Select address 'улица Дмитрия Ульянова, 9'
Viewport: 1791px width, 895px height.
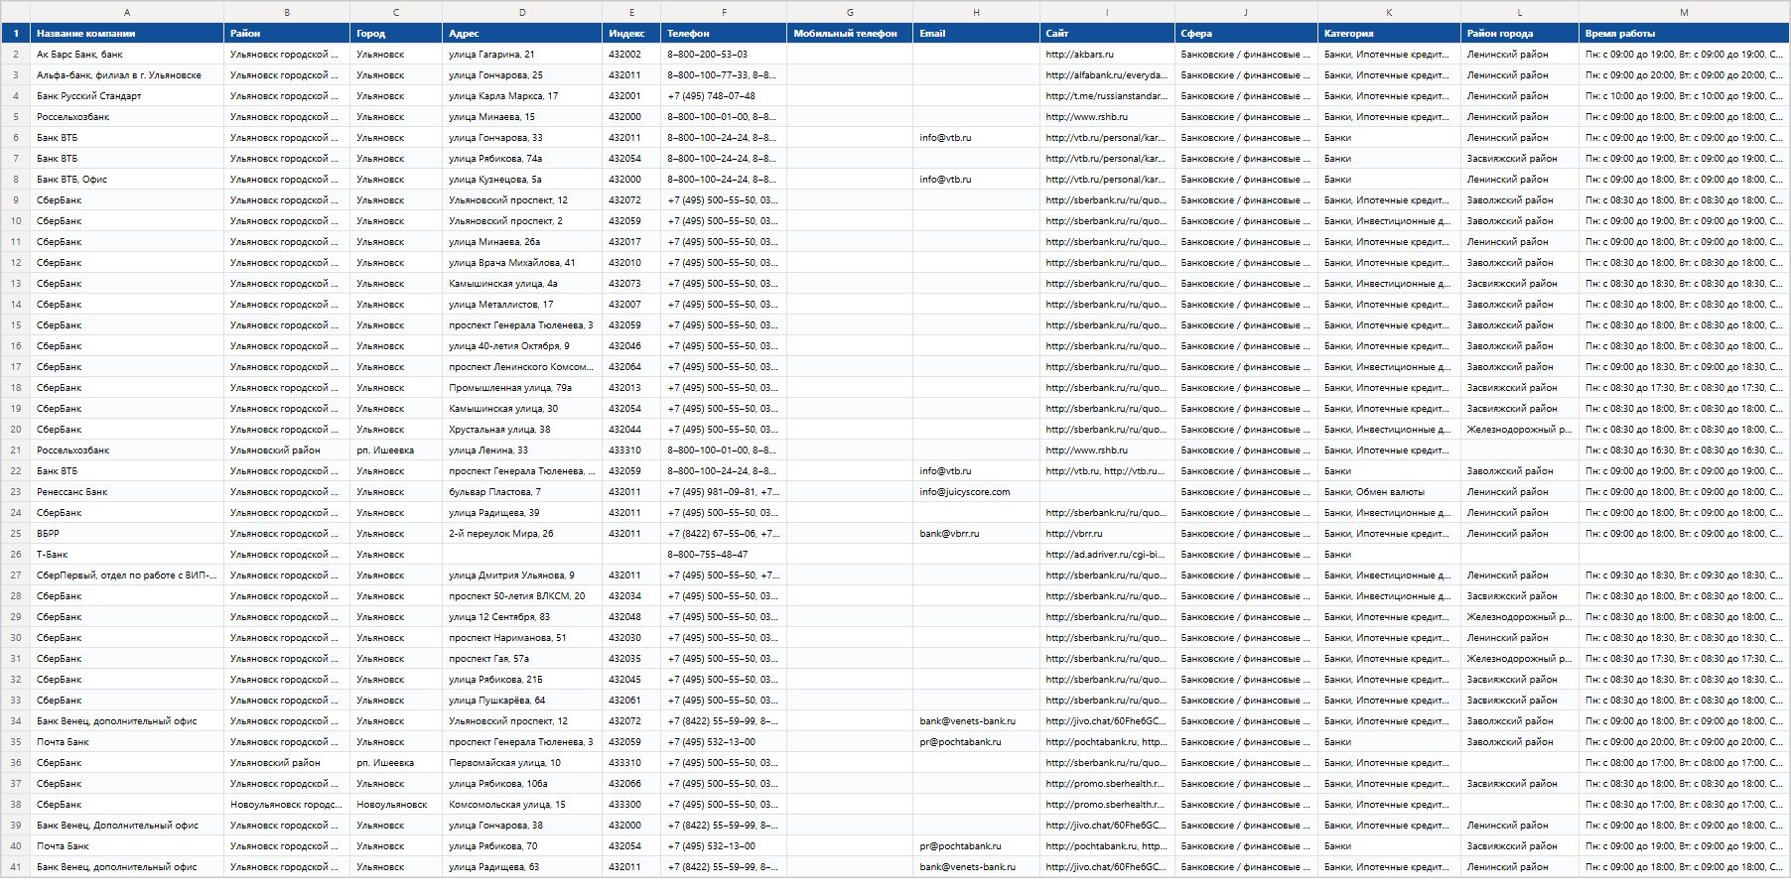[x=522, y=575]
